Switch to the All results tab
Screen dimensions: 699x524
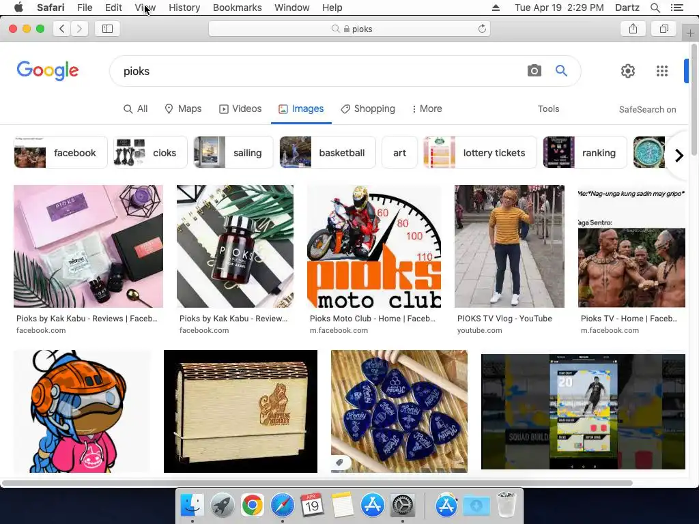(x=136, y=108)
